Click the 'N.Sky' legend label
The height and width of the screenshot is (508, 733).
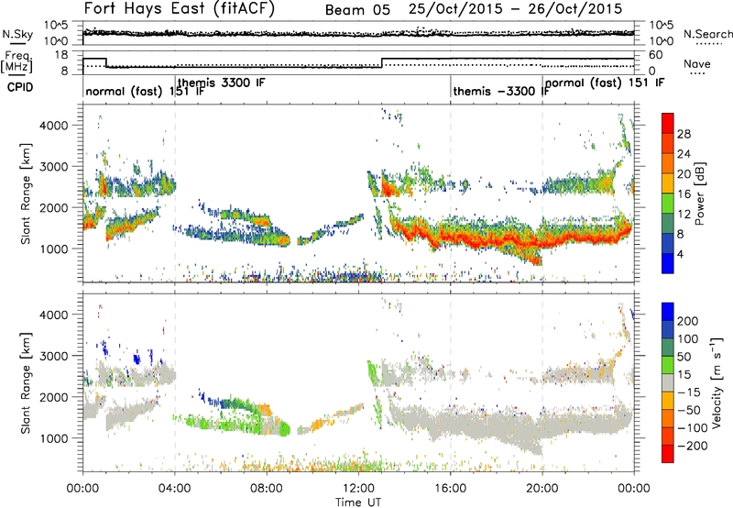click(x=17, y=34)
